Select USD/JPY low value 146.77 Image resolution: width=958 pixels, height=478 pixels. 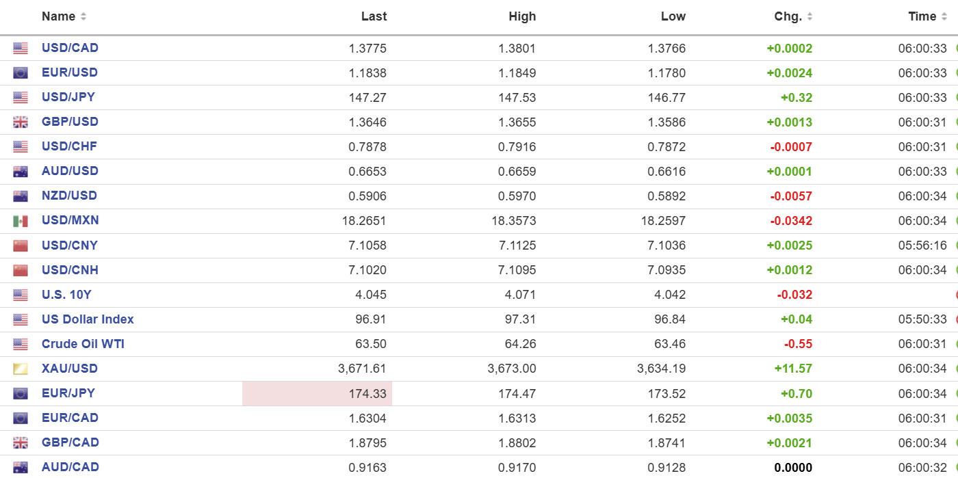tap(666, 98)
